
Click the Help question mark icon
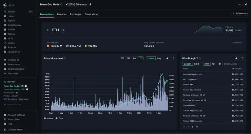(5, 124)
